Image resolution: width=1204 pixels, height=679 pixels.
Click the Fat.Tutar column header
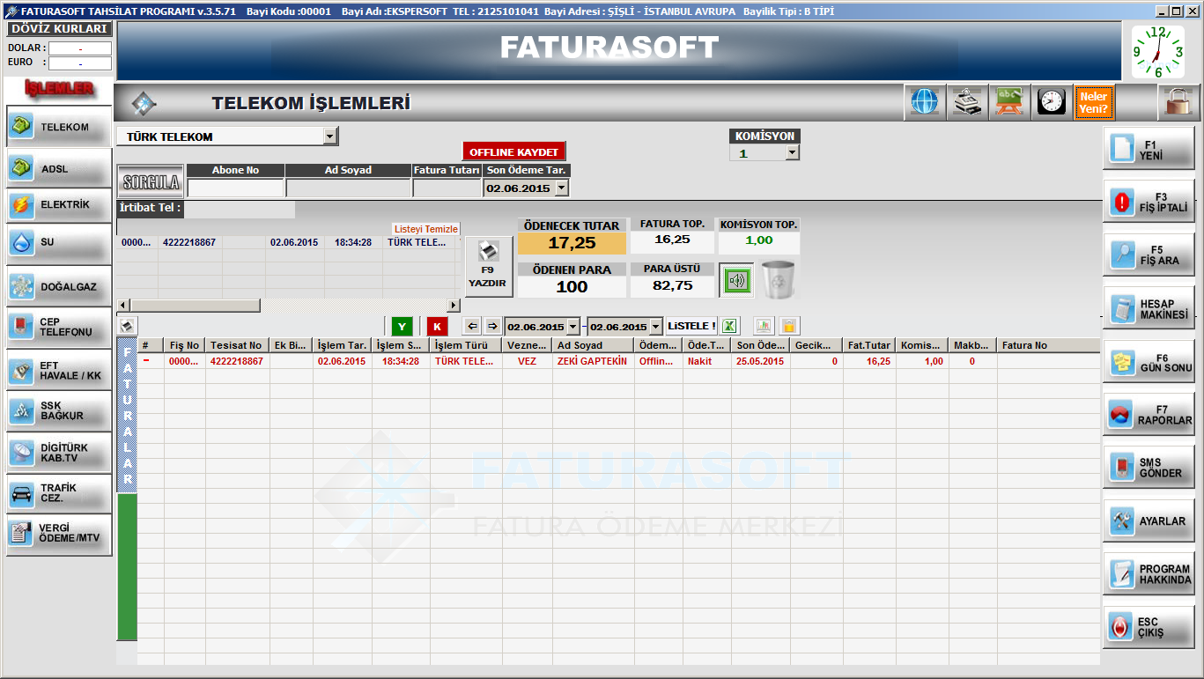pos(869,346)
